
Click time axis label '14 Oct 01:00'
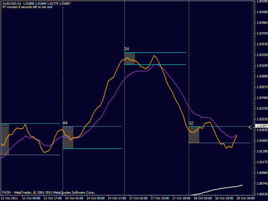pos(74,198)
